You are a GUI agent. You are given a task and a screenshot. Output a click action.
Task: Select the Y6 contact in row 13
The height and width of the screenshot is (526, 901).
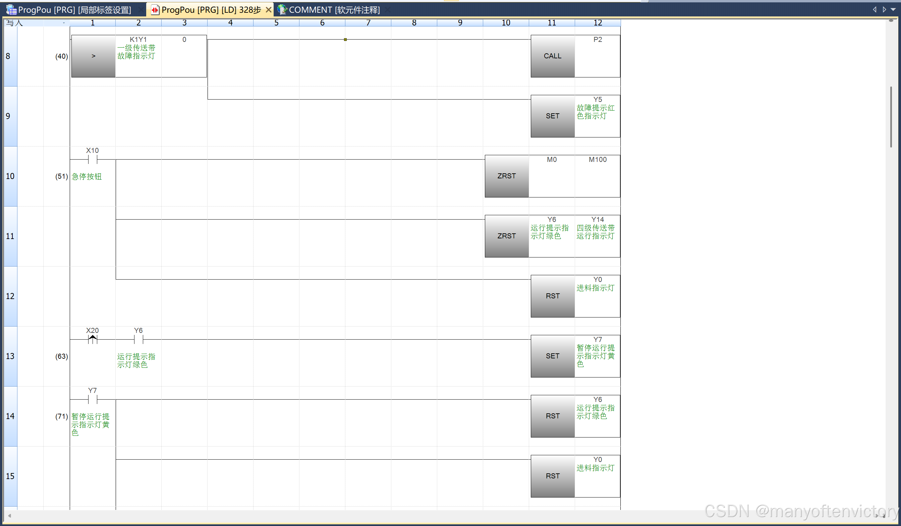[x=138, y=339]
